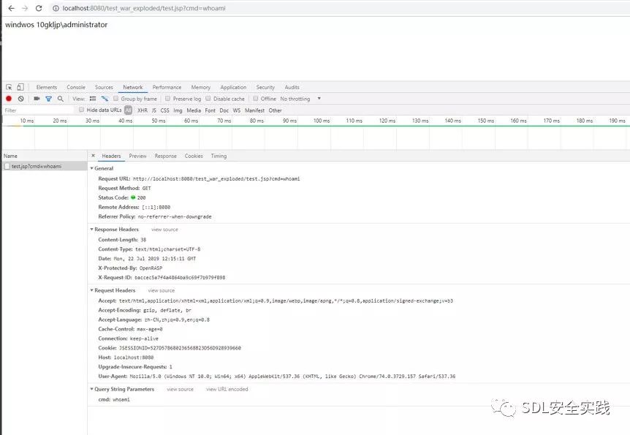Click the red record network log button
This screenshot has width=630, height=435.
(x=8, y=99)
